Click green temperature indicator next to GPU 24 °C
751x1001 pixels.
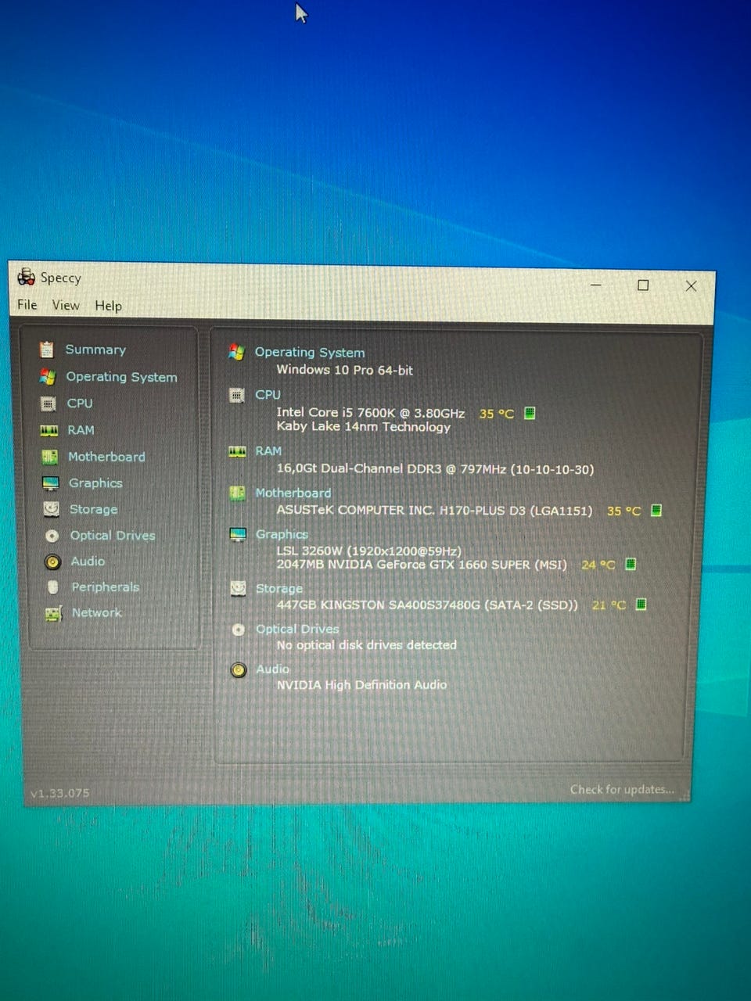click(x=631, y=564)
